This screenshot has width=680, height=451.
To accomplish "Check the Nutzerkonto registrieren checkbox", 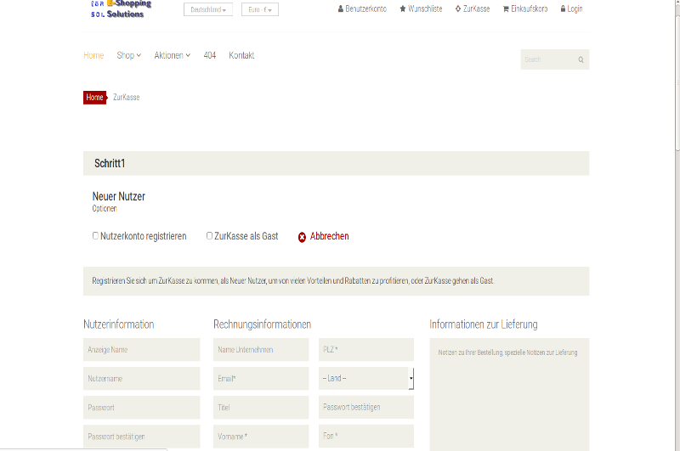I will pos(96,236).
